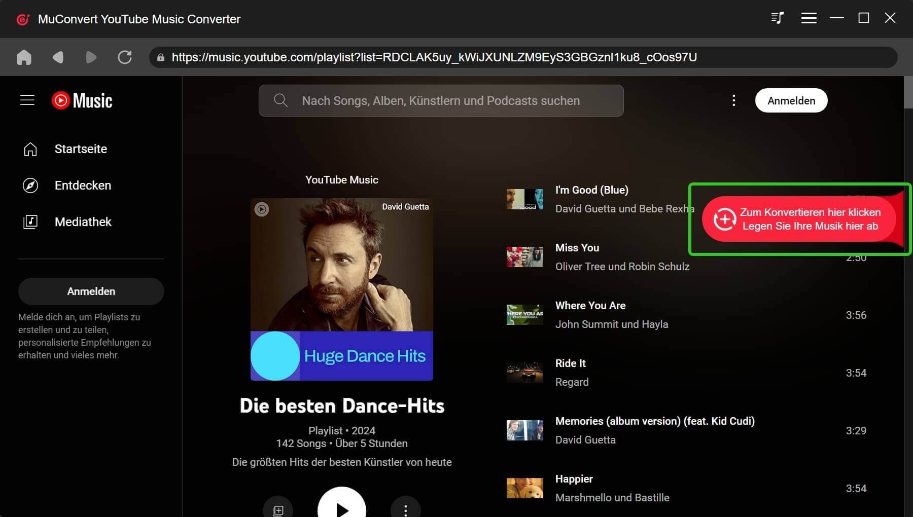Click the sidebar Anmelden button
Screen dimensions: 913x517
click(91, 291)
